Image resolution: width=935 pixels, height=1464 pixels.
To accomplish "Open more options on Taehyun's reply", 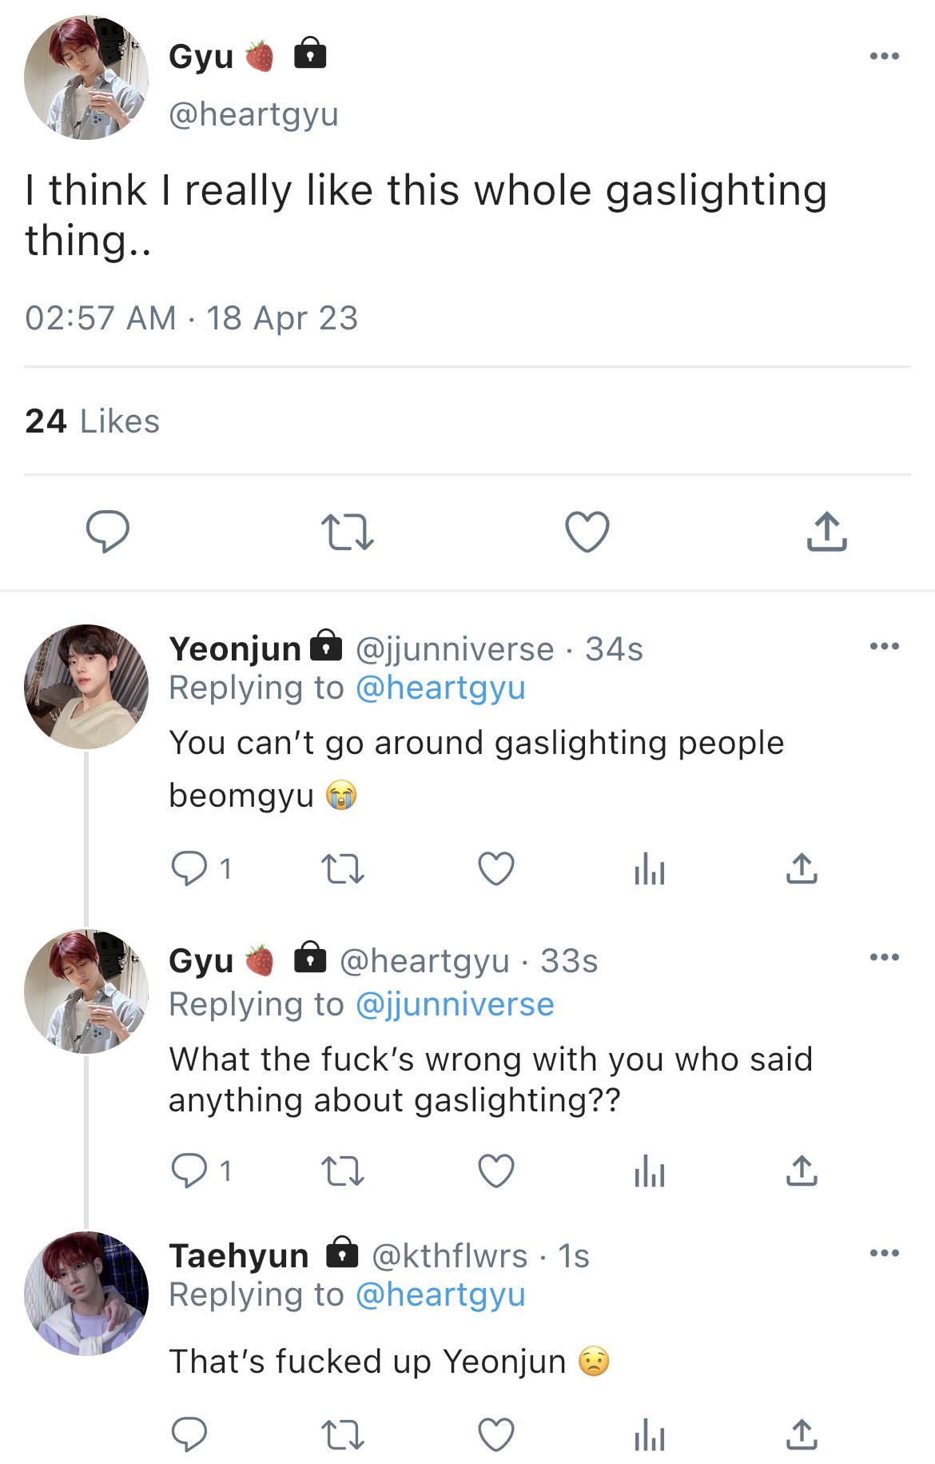I will point(885,1253).
